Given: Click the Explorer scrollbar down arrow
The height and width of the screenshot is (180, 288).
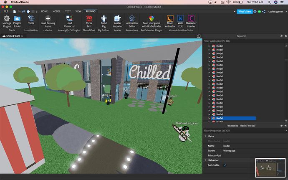Looking at the screenshot, I should pyautogui.click(x=286, y=121).
